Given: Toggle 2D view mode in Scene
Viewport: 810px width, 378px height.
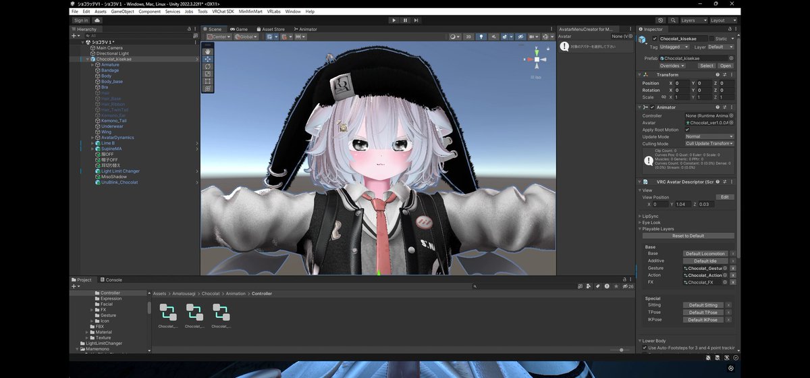Looking at the screenshot, I should click(468, 36).
